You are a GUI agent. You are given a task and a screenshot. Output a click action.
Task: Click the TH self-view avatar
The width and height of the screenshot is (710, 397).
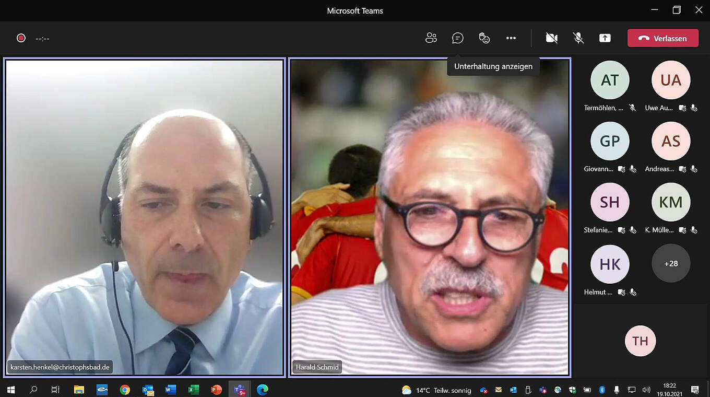click(x=640, y=341)
